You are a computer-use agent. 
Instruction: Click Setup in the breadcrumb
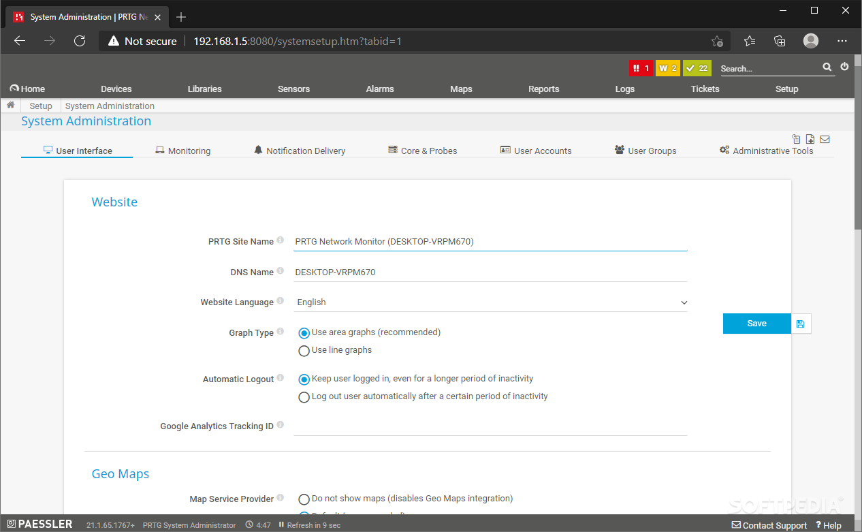(41, 106)
